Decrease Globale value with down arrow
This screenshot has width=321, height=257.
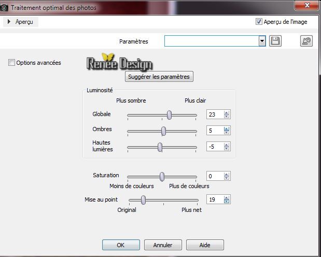(227, 117)
